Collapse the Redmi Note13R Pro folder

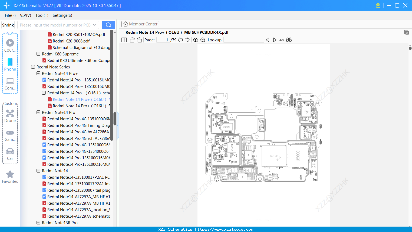[38, 223]
